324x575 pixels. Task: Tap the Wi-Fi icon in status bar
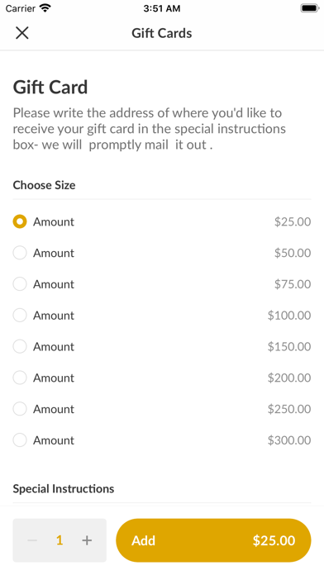45,7
